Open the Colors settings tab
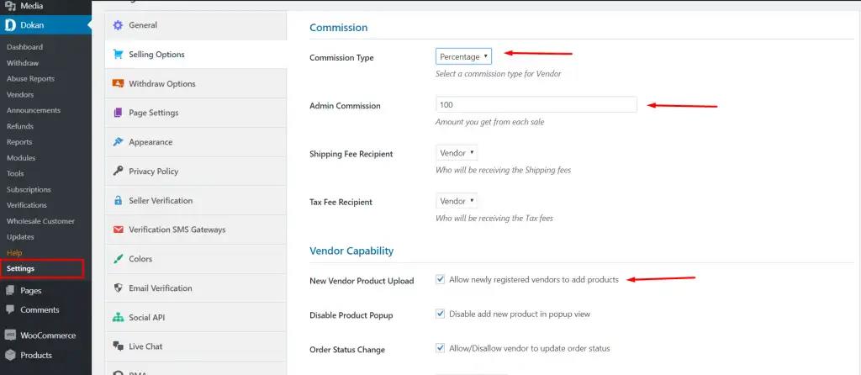 (140, 259)
